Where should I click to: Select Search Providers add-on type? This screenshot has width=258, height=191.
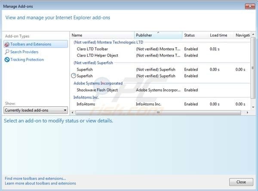(24, 52)
